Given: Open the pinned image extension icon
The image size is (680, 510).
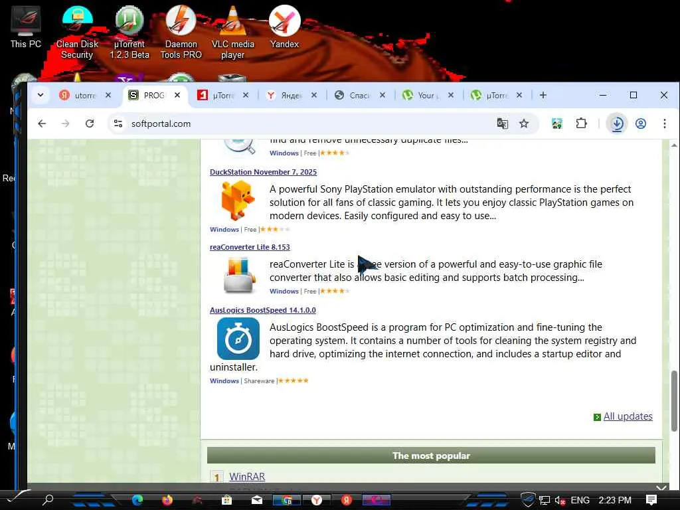Looking at the screenshot, I should (x=557, y=124).
